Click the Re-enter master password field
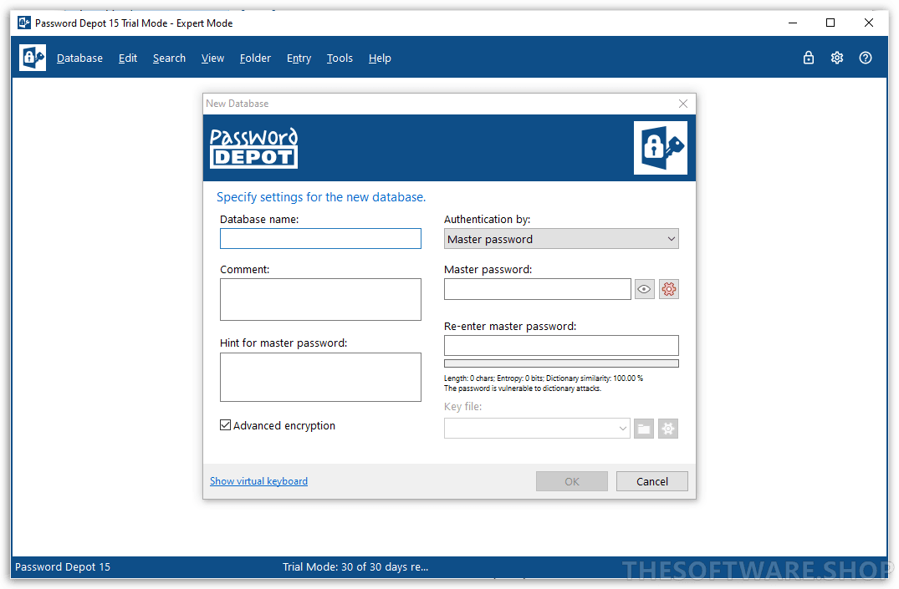This screenshot has height=589, width=899. pyautogui.click(x=561, y=346)
